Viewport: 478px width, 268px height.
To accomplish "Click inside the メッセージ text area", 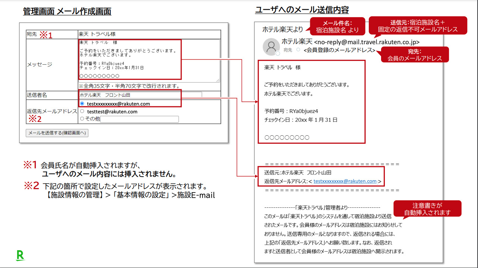I will tap(149, 61).
